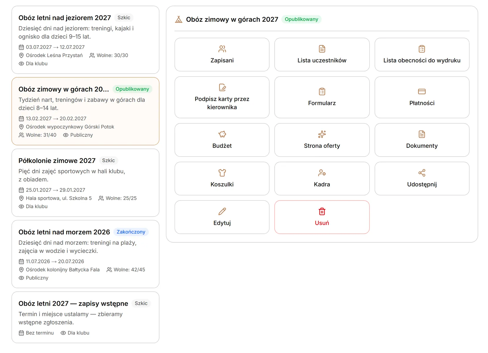The width and height of the screenshot is (488, 353).
Task: Click the text Ośrodek kolonijny Bałtycka Fala
Action: (63, 270)
